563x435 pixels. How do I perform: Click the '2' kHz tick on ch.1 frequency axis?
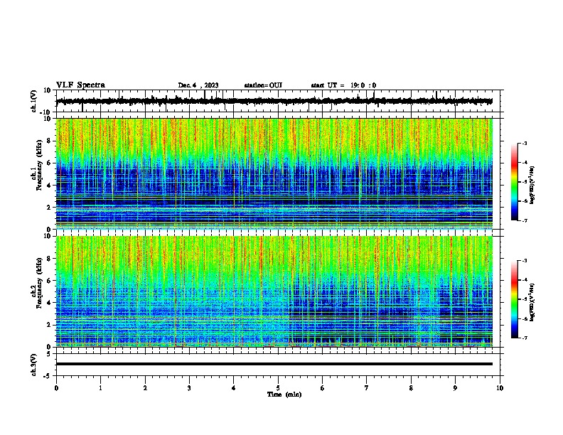[x=49, y=207]
